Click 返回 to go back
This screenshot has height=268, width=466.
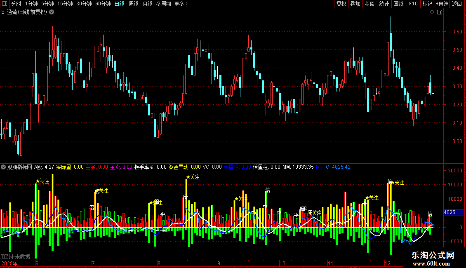pos(457,4)
